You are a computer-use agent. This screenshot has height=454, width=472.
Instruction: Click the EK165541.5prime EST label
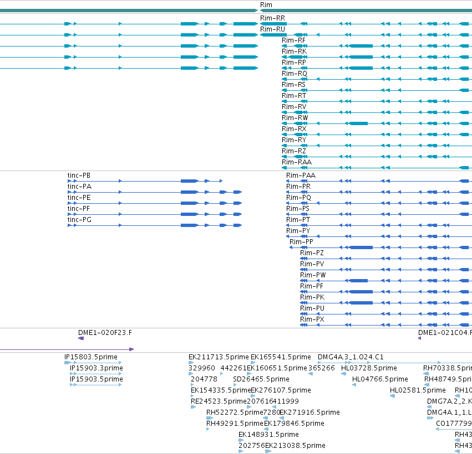point(281,357)
